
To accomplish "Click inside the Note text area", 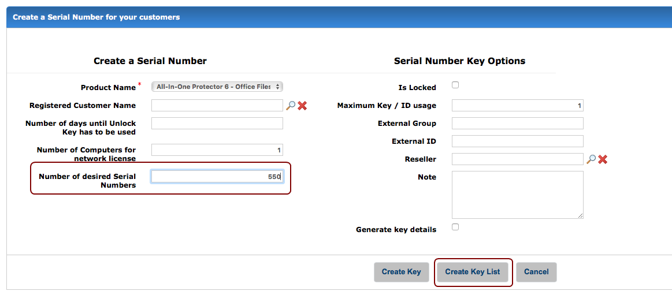I will (x=517, y=195).
